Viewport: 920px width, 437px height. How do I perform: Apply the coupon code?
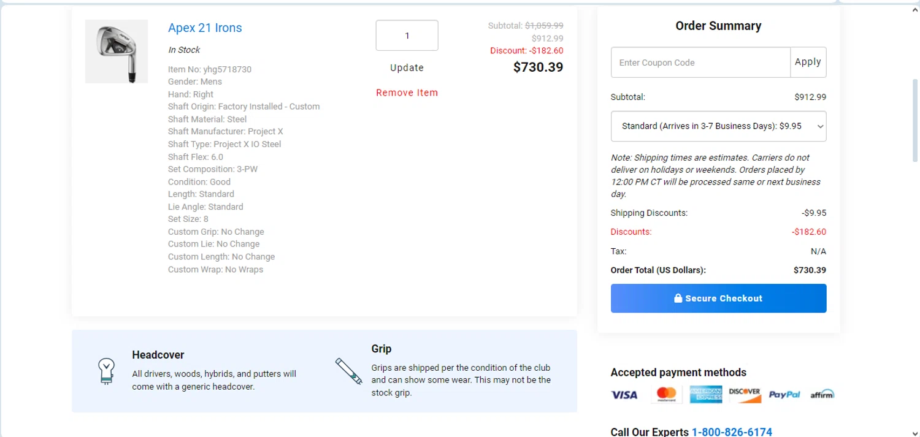coord(808,63)
